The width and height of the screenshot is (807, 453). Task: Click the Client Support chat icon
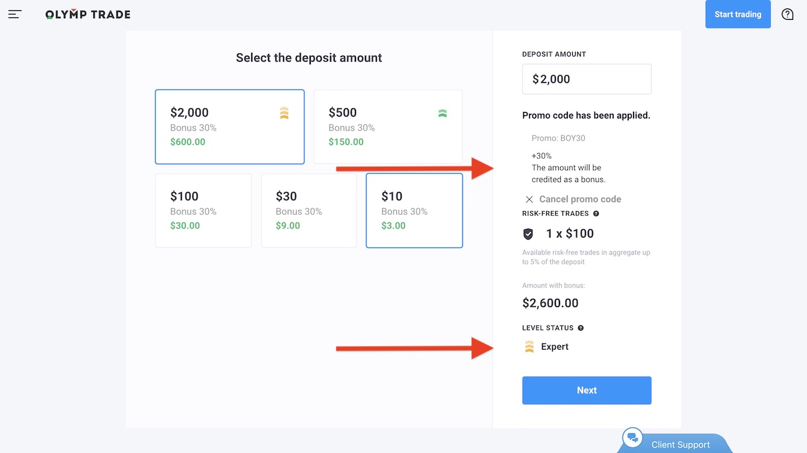(632, 438)
